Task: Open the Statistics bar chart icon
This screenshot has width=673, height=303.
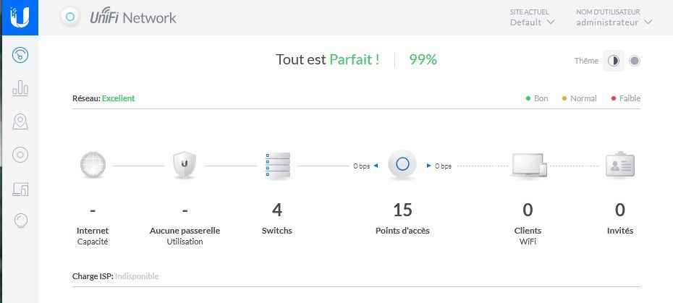Action: click(20, 88)
